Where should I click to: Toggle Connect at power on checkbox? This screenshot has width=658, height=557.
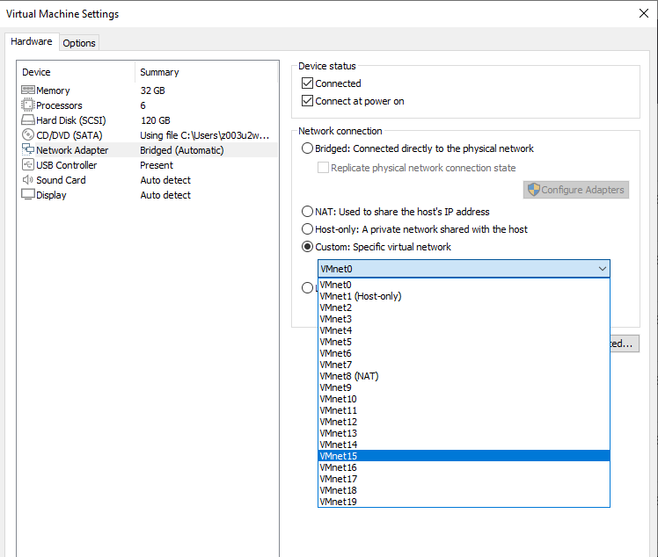(307, 101)
